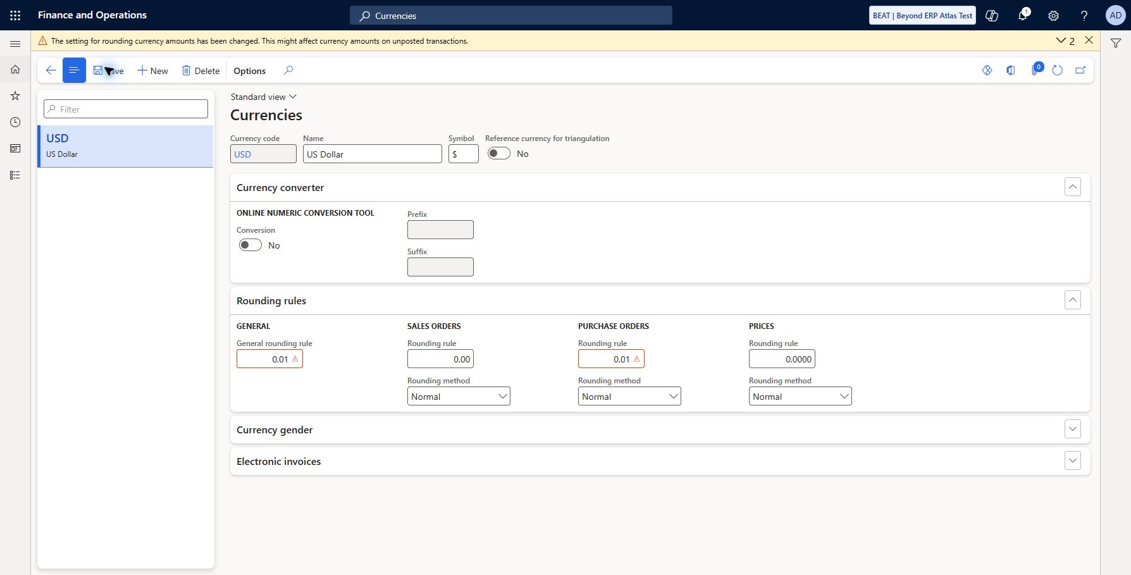Open the app launcher waffle menu
The image size is (1131, 575).
15,15
